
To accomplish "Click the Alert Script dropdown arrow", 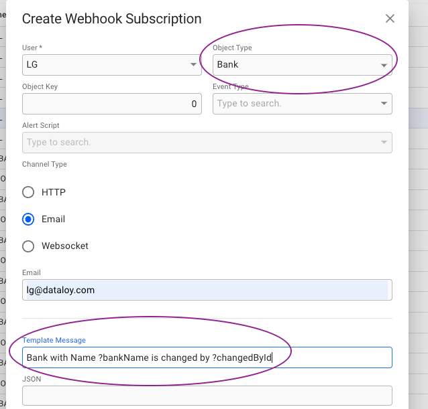I will [384, 142].
